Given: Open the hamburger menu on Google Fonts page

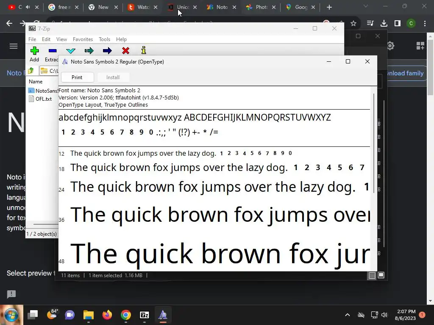Looking at the screenshot, I should (x=14, y=46).
